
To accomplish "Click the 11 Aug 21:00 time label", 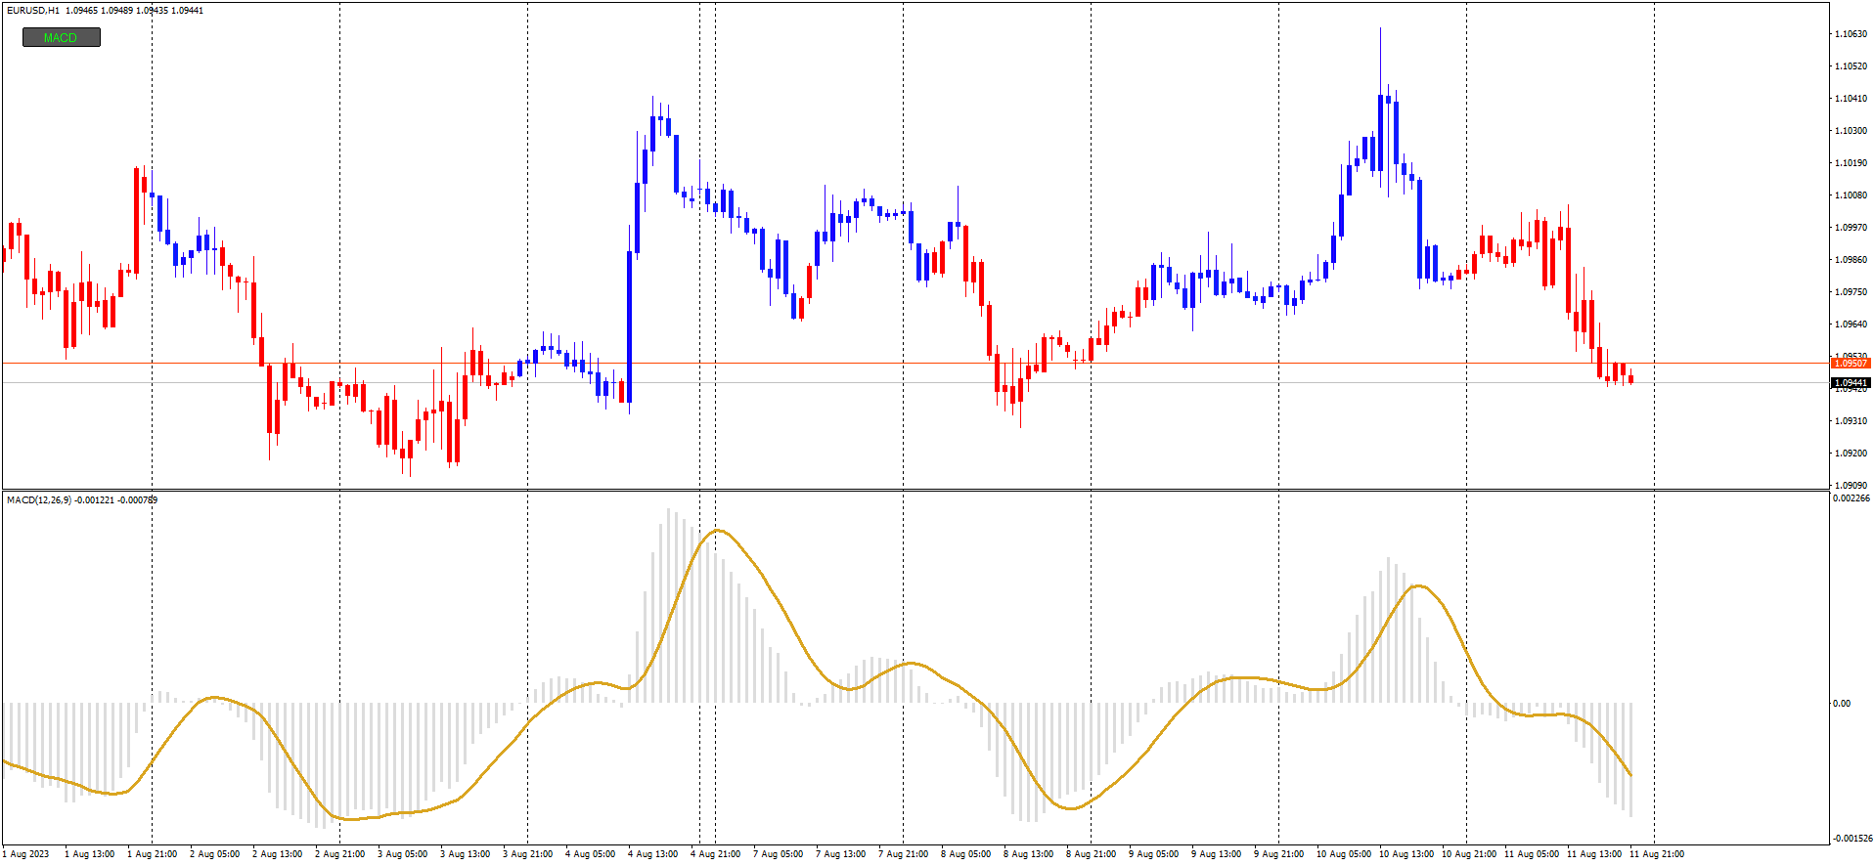I will (x=1656, y=854).
